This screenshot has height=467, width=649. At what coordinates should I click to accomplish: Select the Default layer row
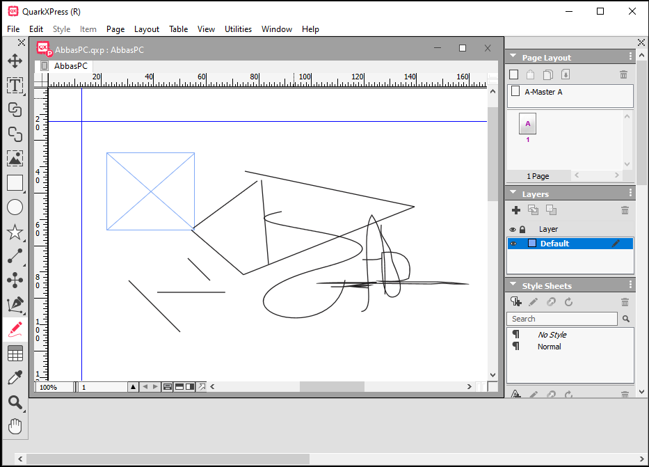click(x=570, y=244)
